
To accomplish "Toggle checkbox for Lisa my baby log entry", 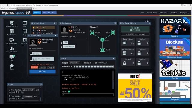I will 10,90.
